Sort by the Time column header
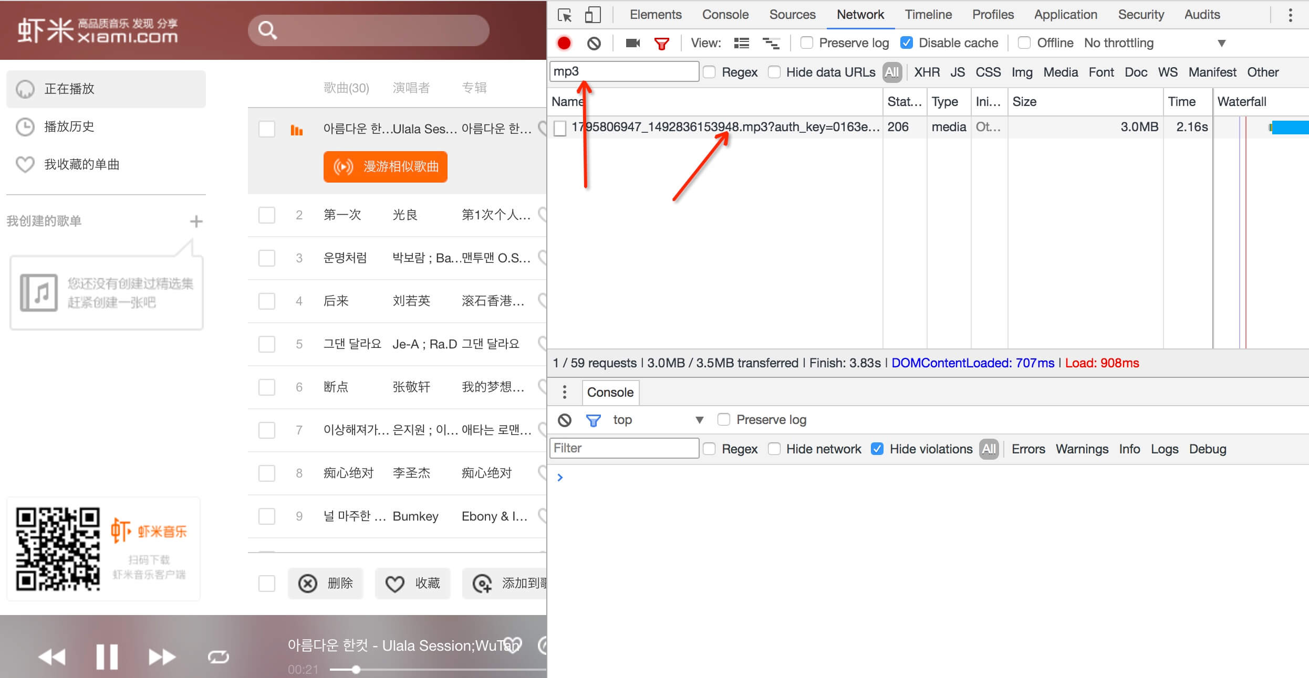Image resolution: width=1309 pixels, height=678 pixels. (x=1188, y=102)
